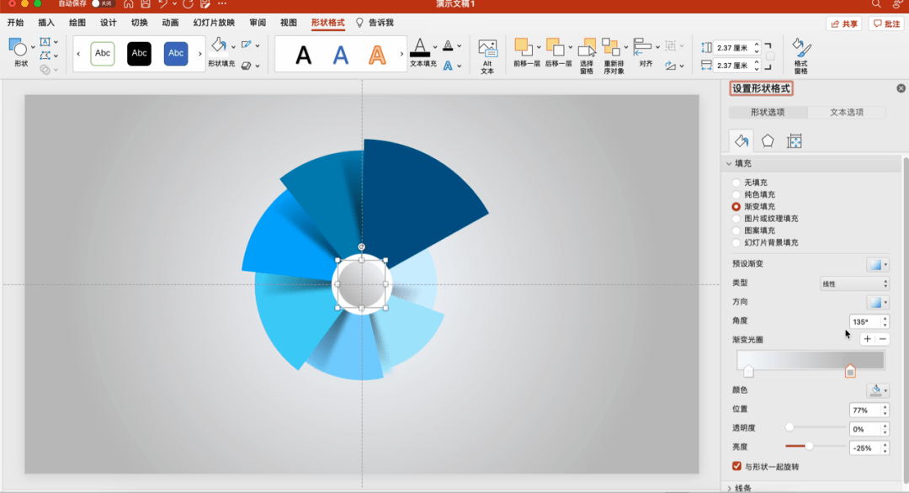The image size is (909, 493).
Task: Click the Shape Fill (形状填充) paint bucket
Action: click(219, 46)
